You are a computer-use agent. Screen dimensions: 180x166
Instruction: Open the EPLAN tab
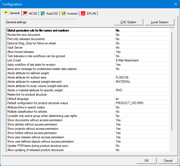click(91, 13)
